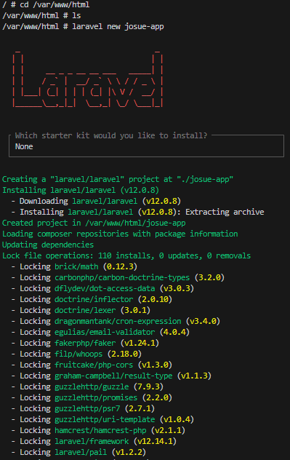290x460 pixels.
Task: Click the 'cd /var/www/html' command text
Action: (55, 5)
